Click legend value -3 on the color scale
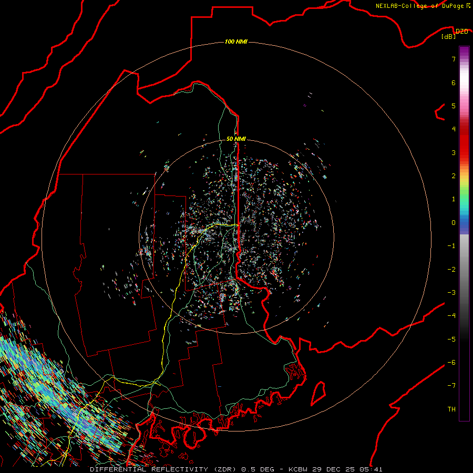Screen dimensions: 473x473 click(x=451, y=293)
